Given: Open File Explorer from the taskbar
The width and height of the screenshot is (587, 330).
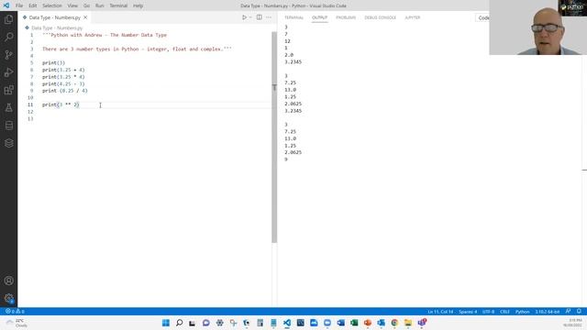Looking at the screenshot, I should coord(408,323).
